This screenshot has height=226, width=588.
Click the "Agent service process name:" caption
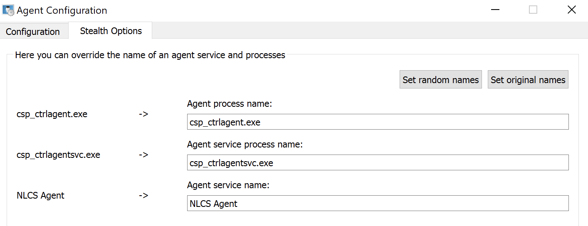coord(245,145)
